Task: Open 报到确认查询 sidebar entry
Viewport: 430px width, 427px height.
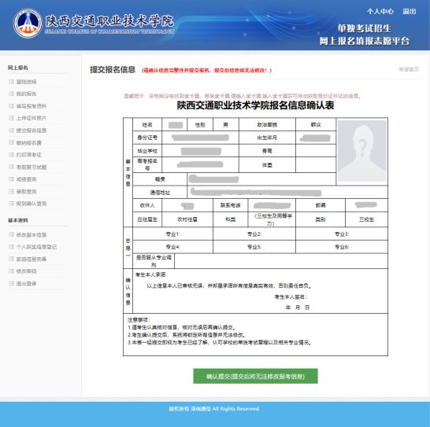Action: click(32, 204)
